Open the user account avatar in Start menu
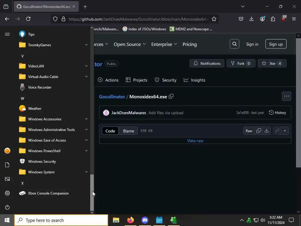301x226 pixels. pyautogui.click(x=7, y=151)
